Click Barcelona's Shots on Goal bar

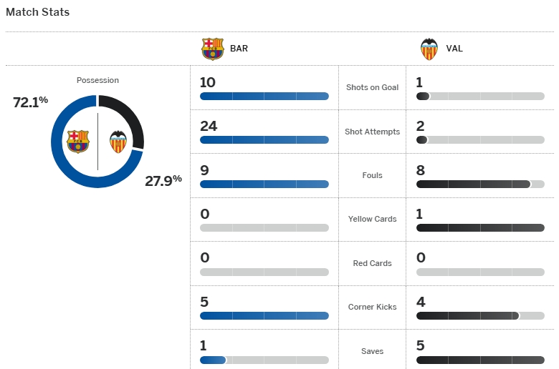click(x=264, y=96)
